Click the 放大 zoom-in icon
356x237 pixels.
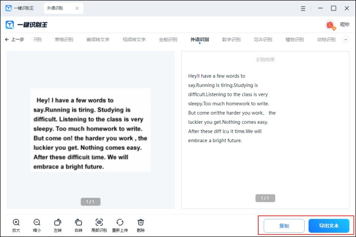coord(16,222)
